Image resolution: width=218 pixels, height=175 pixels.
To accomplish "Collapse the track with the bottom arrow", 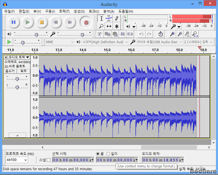I will click(17, 135).
